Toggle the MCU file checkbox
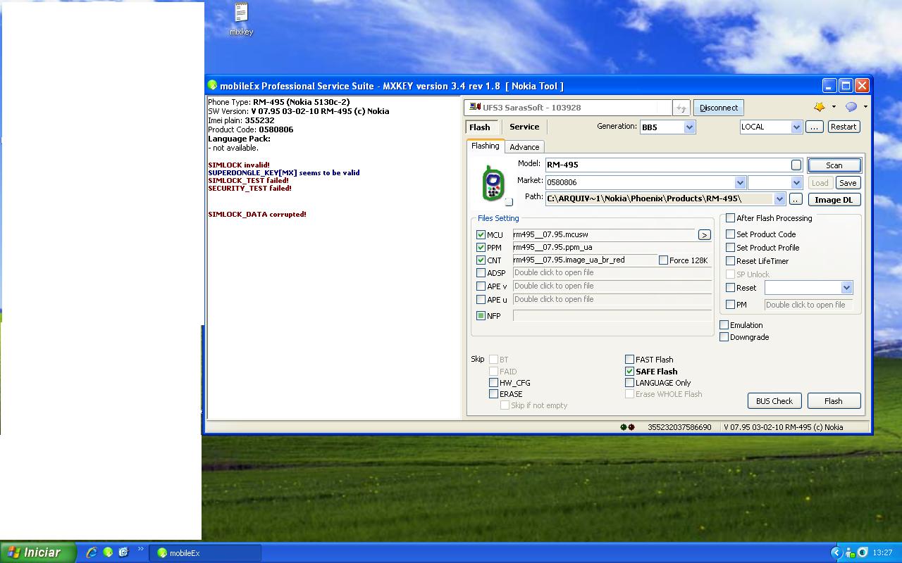The image size is (902, 563). pyautogui.click(x=481, y=235)
